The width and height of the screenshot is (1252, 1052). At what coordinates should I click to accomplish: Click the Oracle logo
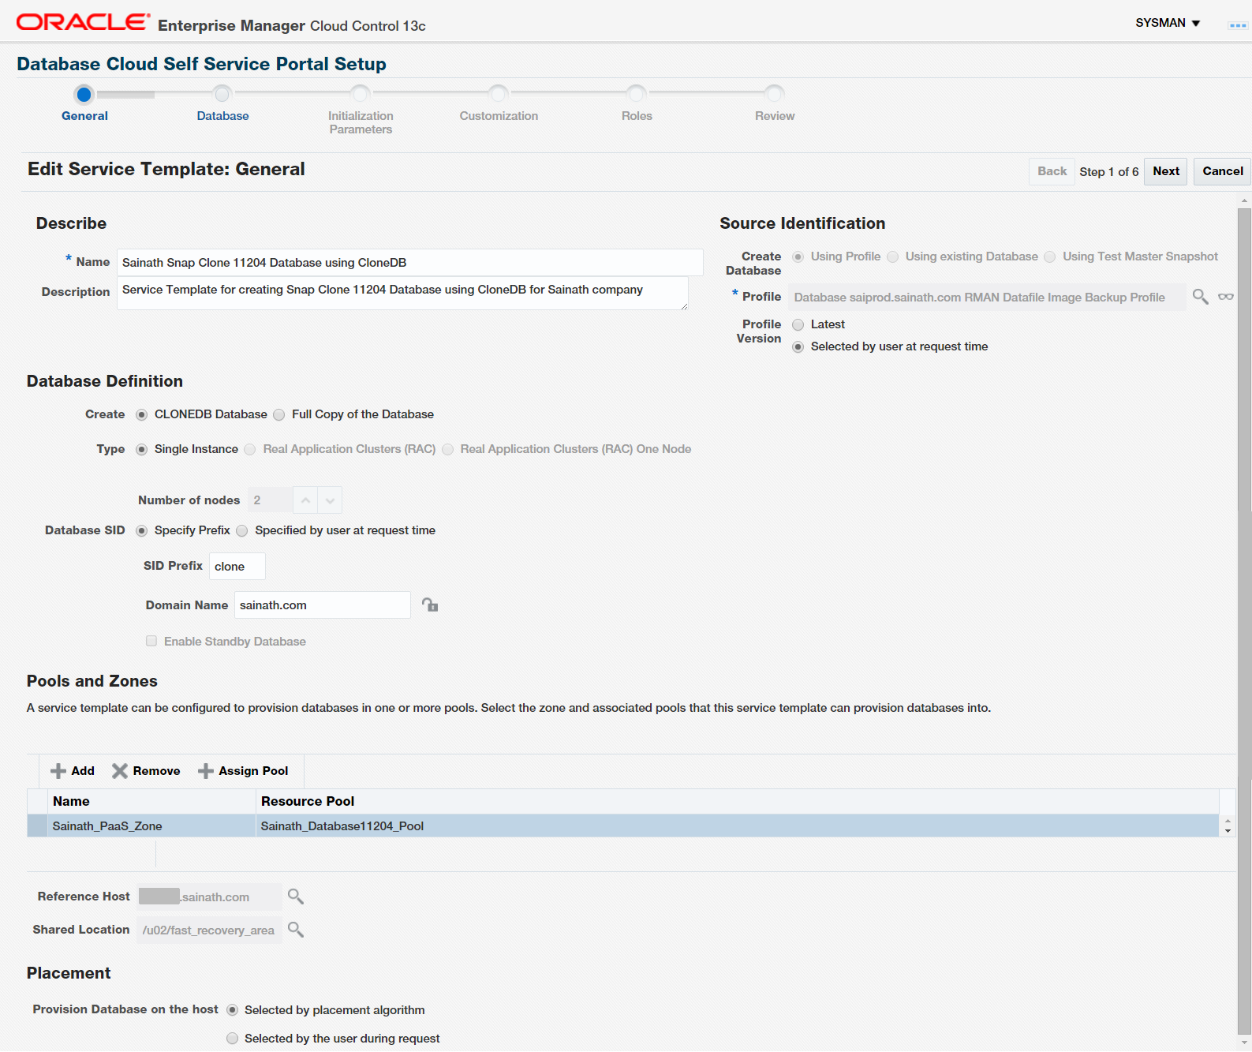(83, 22)
